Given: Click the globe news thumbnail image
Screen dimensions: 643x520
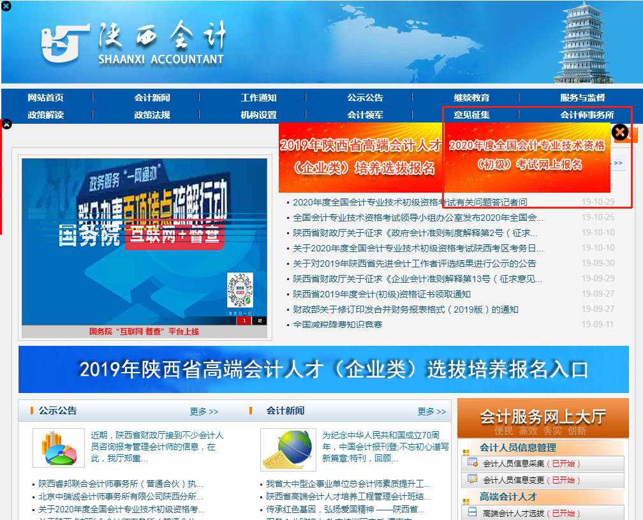Looking at the screenshot, I should coord(288,449).
